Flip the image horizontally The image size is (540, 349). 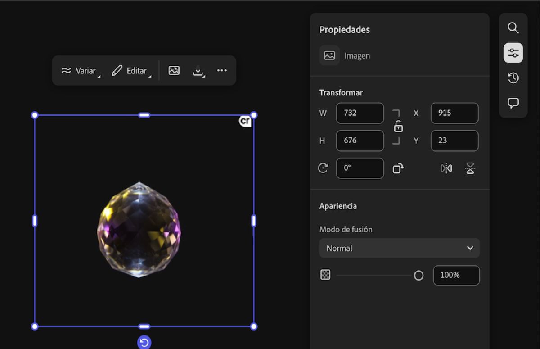coord(446,168)
